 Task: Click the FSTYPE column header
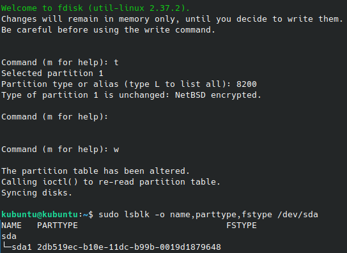pyautogui.click(x=242, y=226)
